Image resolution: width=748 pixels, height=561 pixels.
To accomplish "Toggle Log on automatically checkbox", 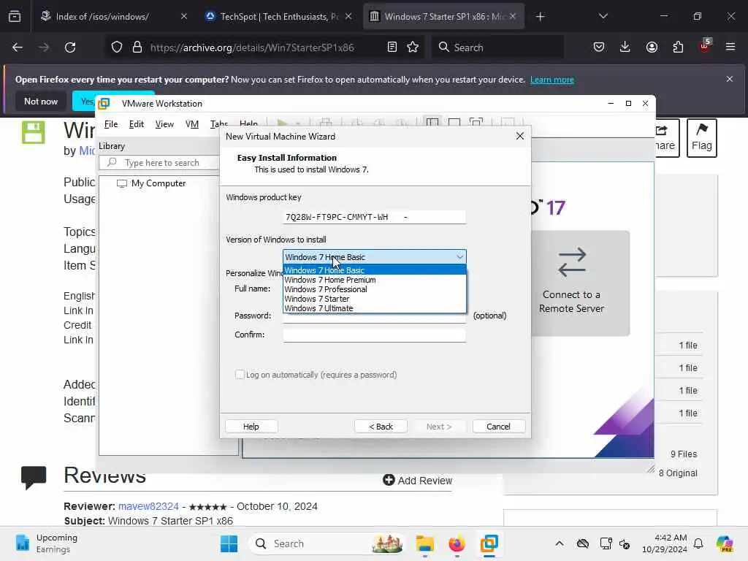I will 240,375.
